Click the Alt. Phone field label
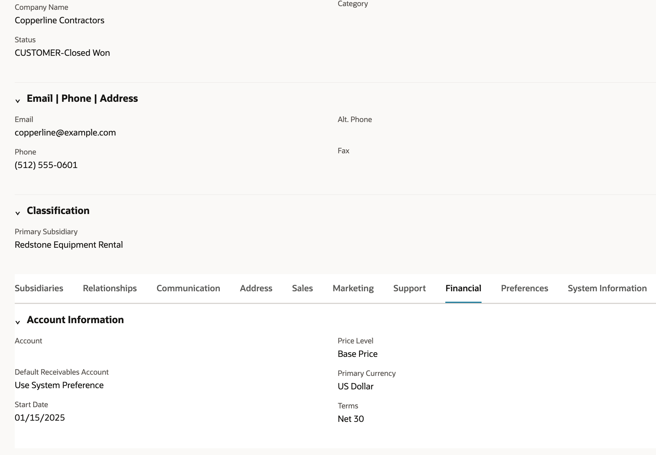Image resolution: width=656 pixels, height=455 pixels. click(x=355, y=119)
